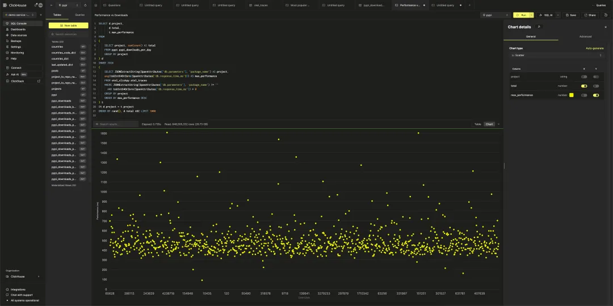Open Dashboards in the left sidebar
613x306 pixels.
[x=19, y=29]
